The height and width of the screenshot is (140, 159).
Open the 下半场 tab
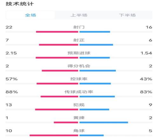click(127, 15)
